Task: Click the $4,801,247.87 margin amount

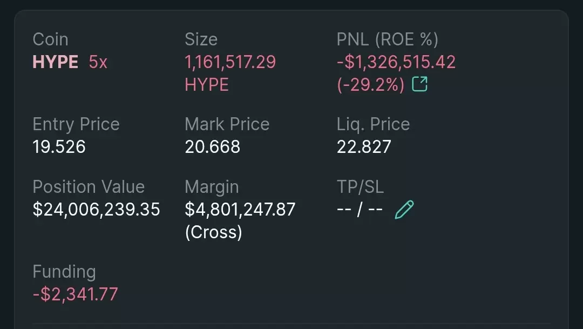Action: (240, 210)
